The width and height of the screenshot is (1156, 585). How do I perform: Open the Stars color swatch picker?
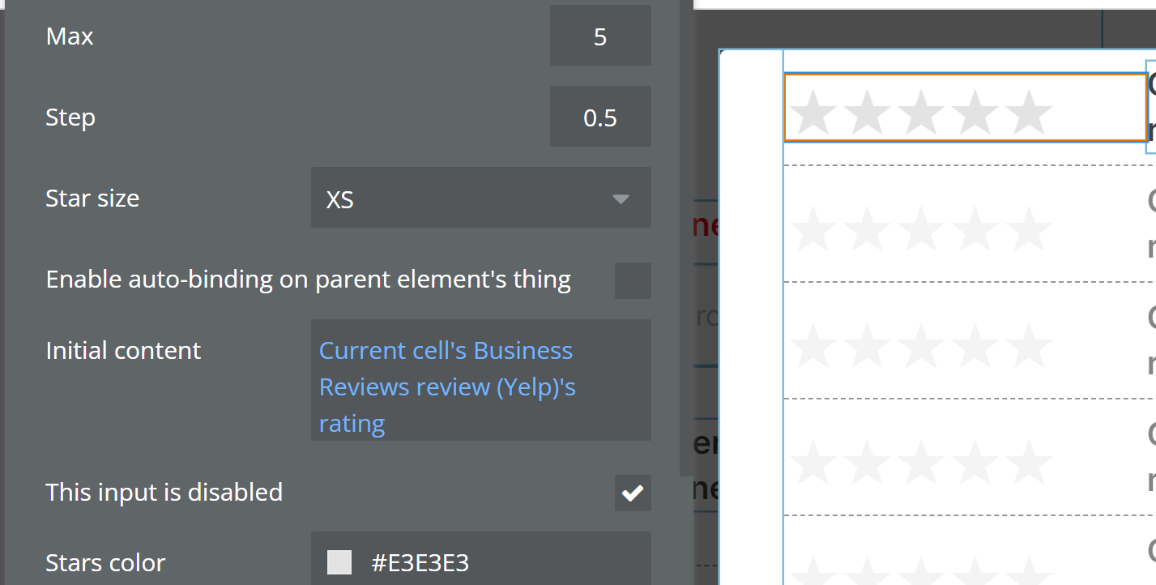click(x=339, y=562)
